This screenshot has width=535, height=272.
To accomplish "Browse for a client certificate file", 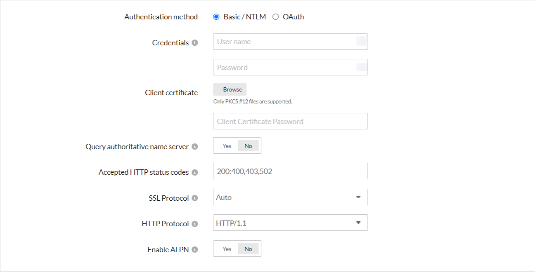I will 230,89.
